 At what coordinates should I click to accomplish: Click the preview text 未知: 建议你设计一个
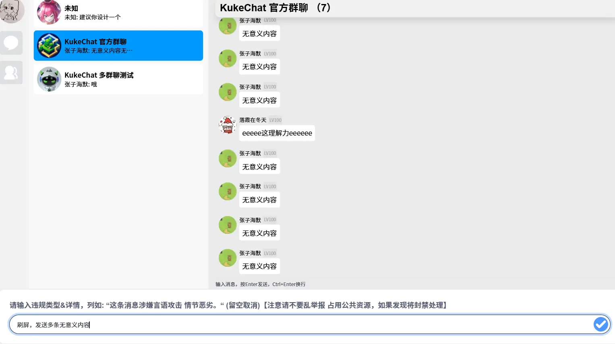pyautogui.click(x=93, y=17)
